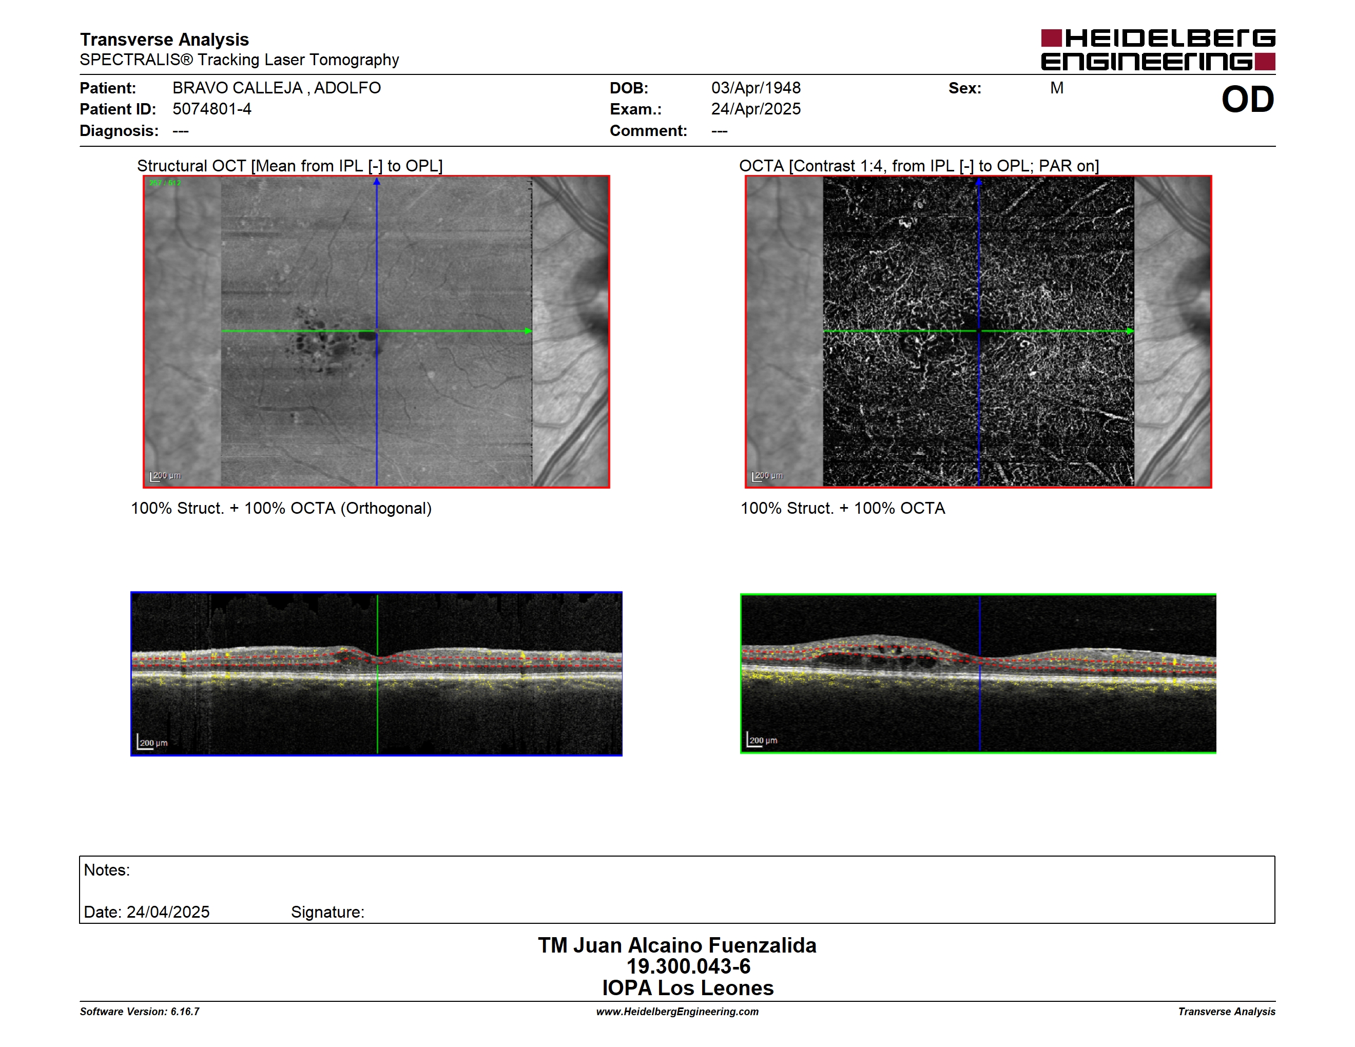The width and height of the screenshot is (1355, 1047).
Task: Click the 'Diagnosis:' field label
Action: [x=119, y=131]
